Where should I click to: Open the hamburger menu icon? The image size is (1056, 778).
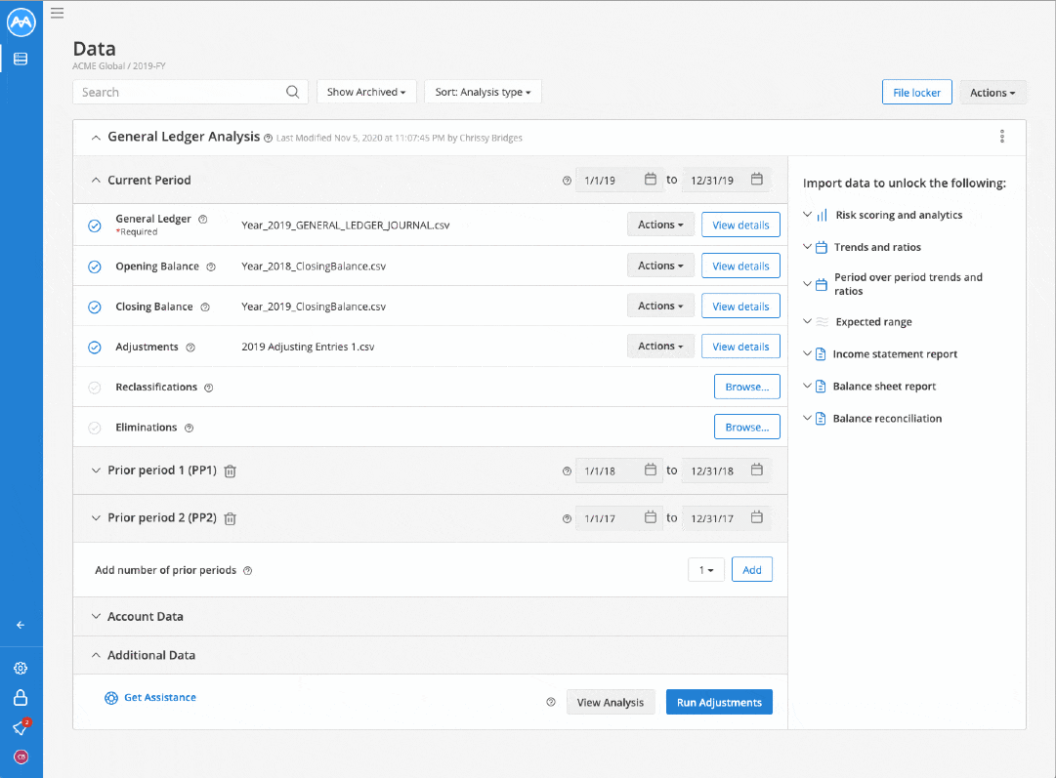(x=58, y=13)
